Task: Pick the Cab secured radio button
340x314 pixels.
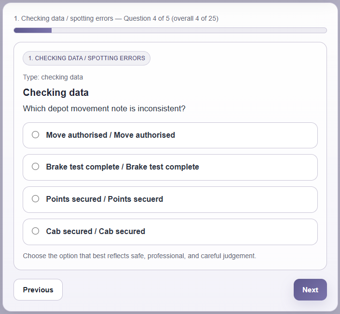Action: [x=35, y=231]
